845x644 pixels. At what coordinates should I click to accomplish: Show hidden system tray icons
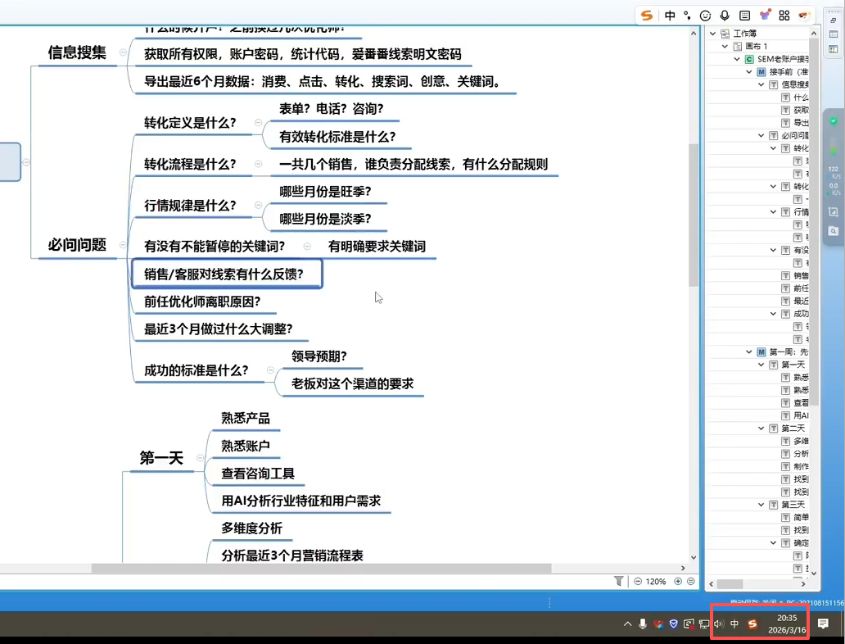pos(627,624)
